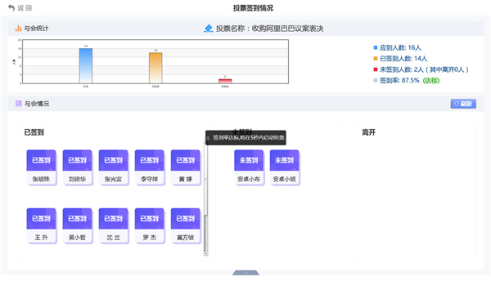
Task: Click warning icon in the toast message
Action: coord(209,138)
